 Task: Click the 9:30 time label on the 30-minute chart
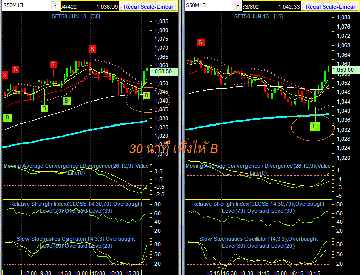pyautogui.click(x=45, y=273)
